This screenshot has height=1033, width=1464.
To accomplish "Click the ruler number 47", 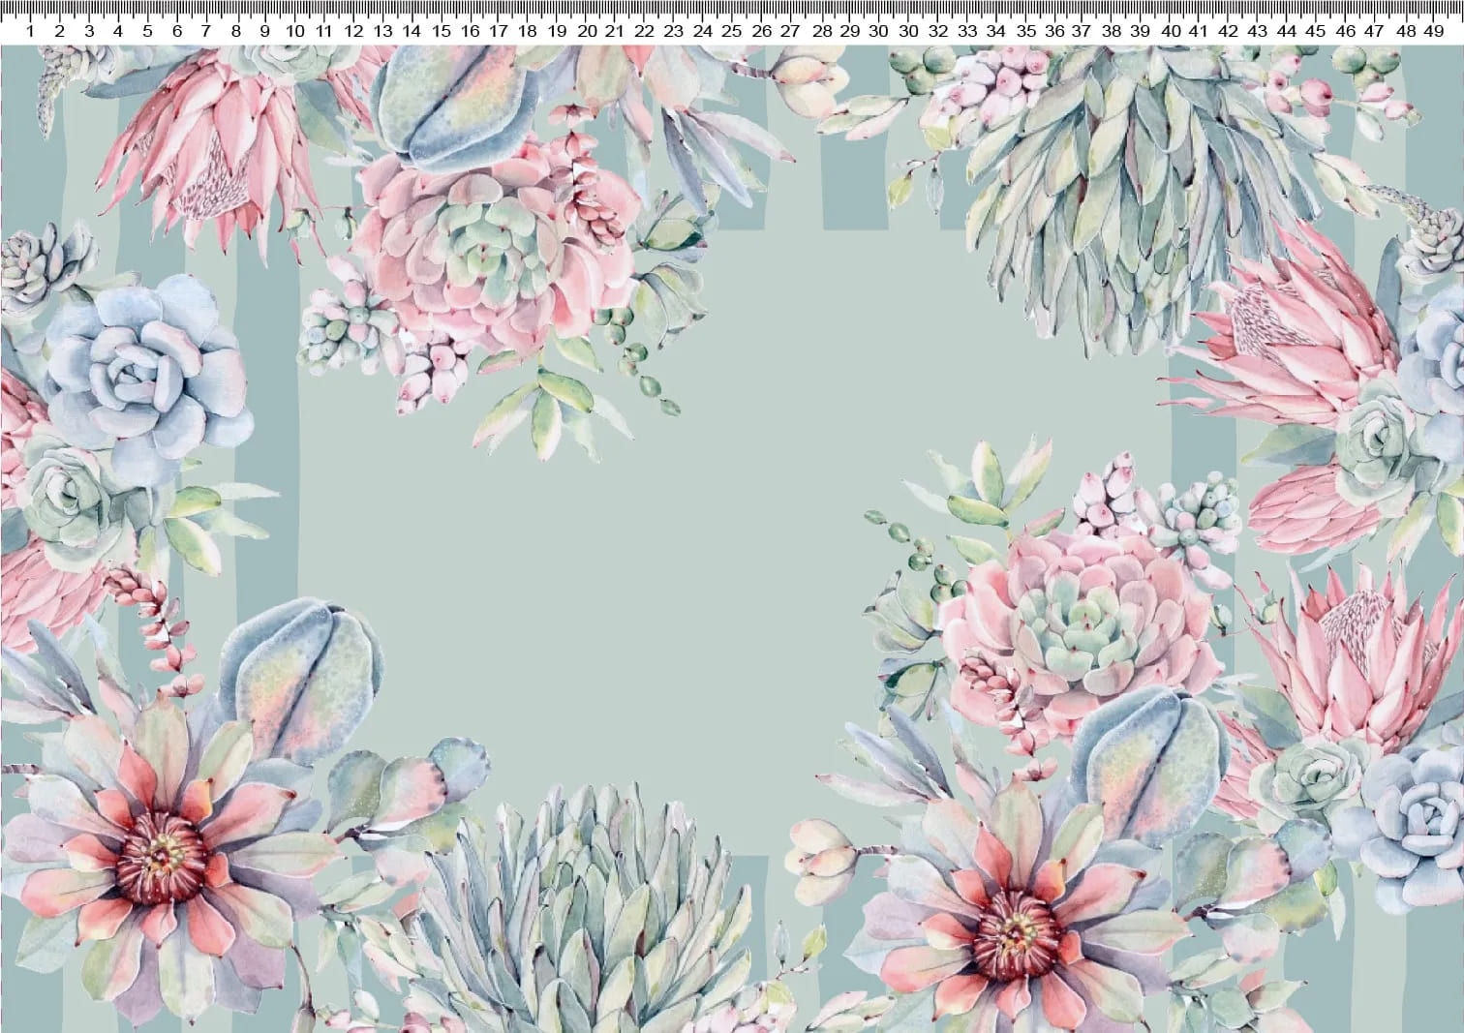I will coord(1375,31).
